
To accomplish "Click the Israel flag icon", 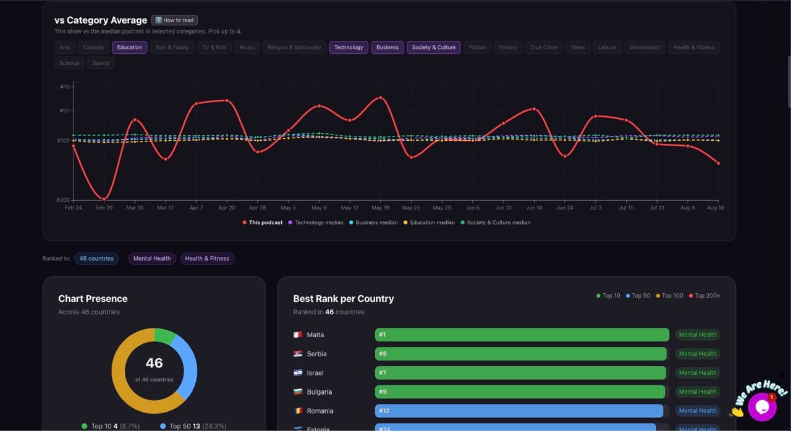I will 298,373.
